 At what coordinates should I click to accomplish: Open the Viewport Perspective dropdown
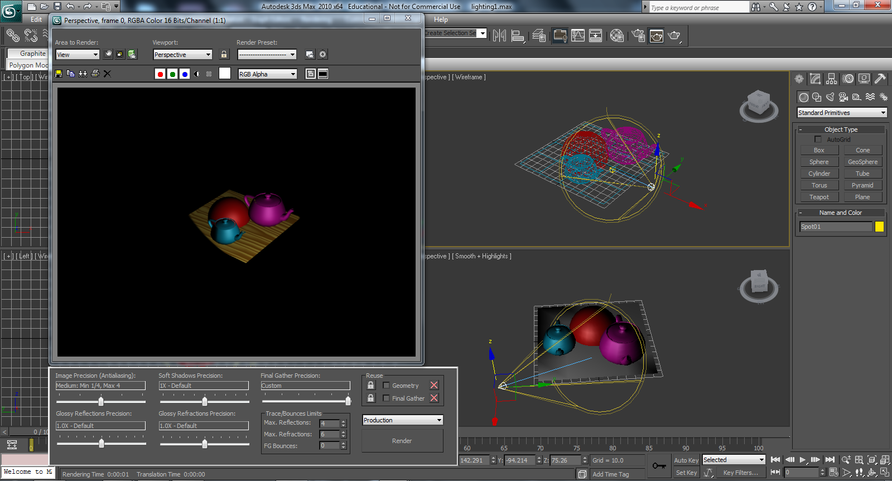click(183, 55)
